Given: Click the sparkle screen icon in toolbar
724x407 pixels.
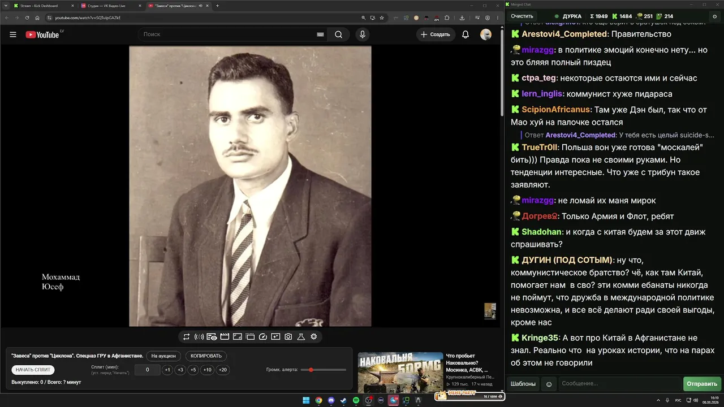Looking at the screenshot, I should [x=275, y=337].
